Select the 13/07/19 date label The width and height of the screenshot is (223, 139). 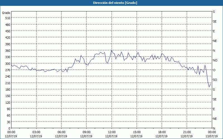tap(212, 136)
